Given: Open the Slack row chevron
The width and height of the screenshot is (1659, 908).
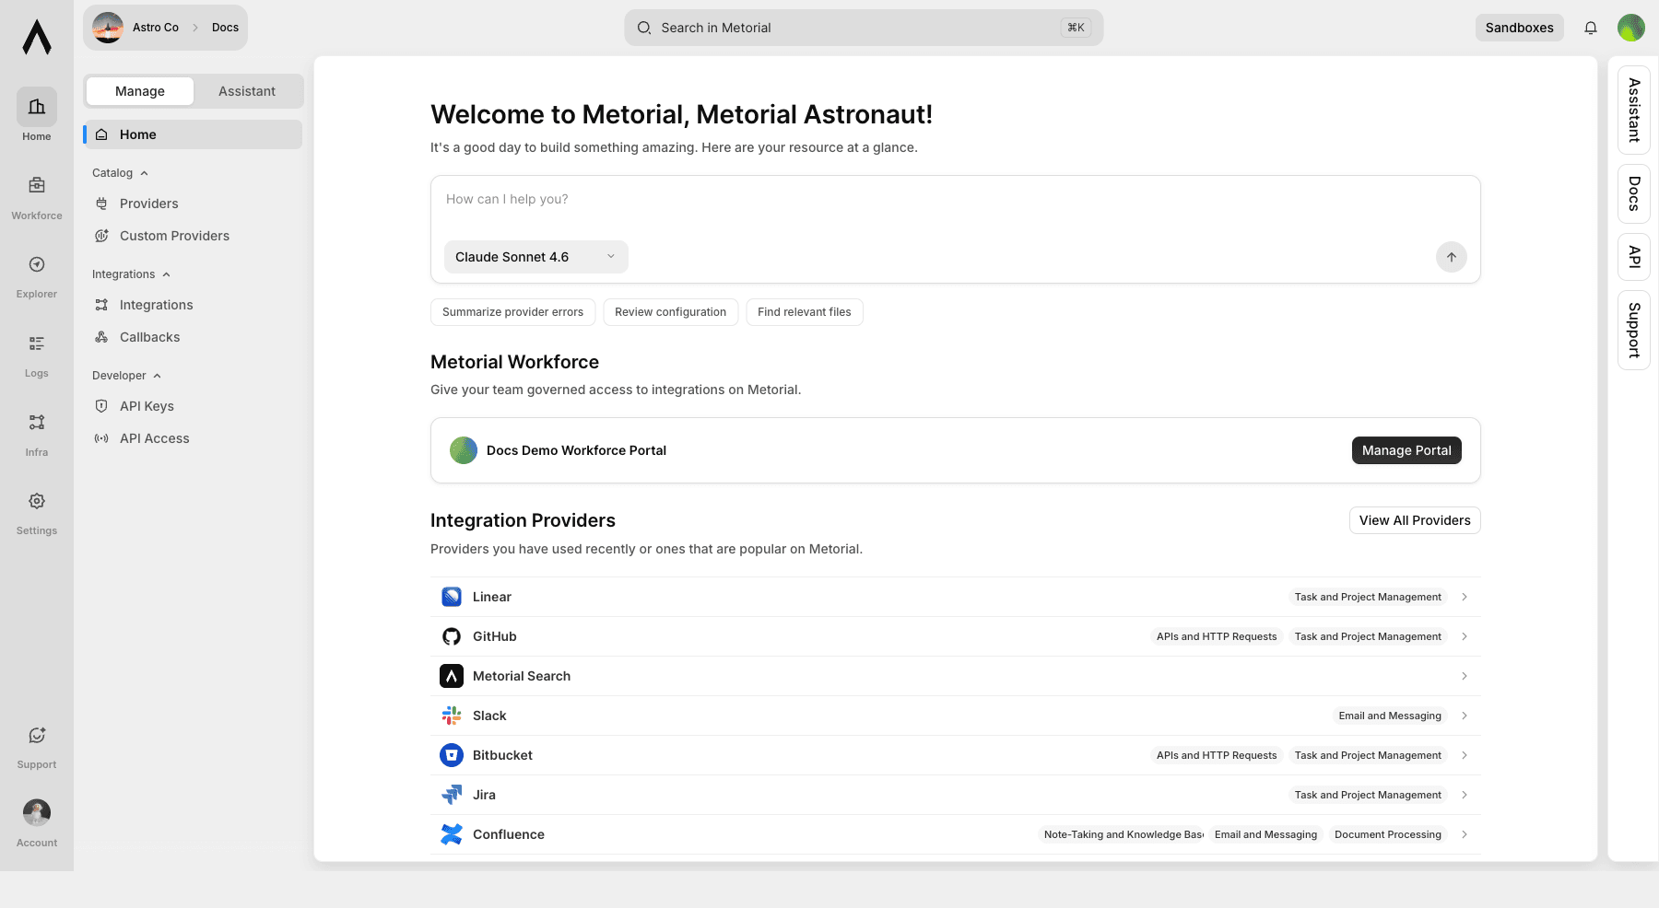Looking at the screenshot, I should point(1465,716).
